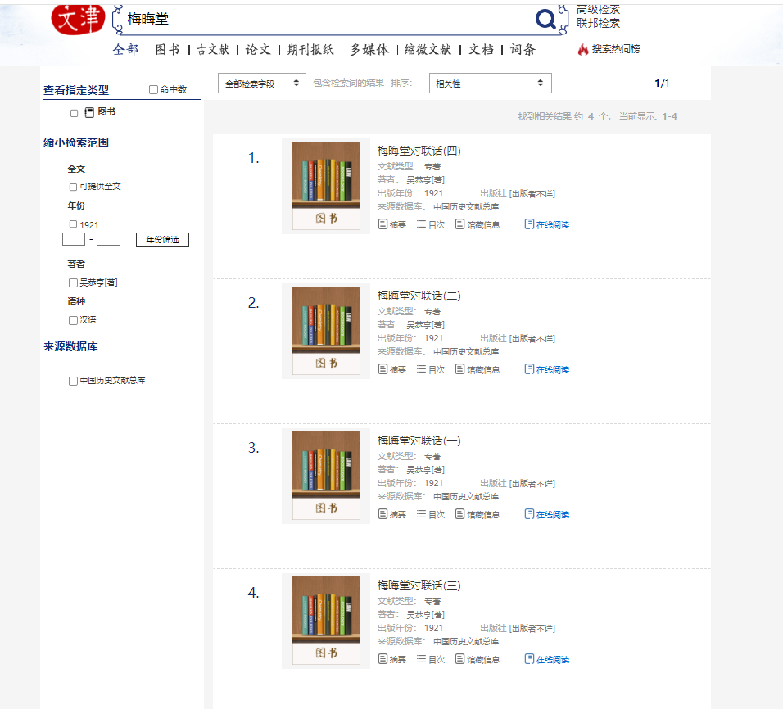Tick the 1921 year checkbox

pyautogui.click(x=74, y=224)
